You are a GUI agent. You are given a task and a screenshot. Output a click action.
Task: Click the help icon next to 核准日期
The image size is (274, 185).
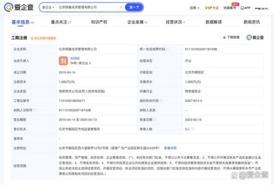coord(155,120)
